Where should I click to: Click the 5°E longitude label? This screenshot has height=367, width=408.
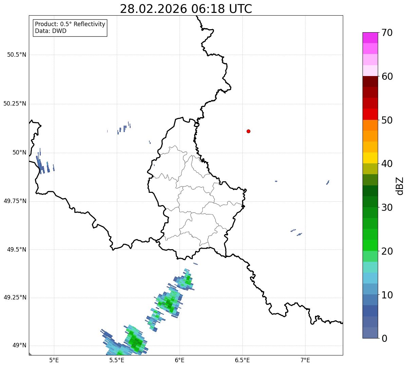(54, 360)
